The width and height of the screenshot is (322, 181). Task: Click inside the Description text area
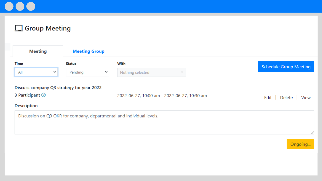164,122
